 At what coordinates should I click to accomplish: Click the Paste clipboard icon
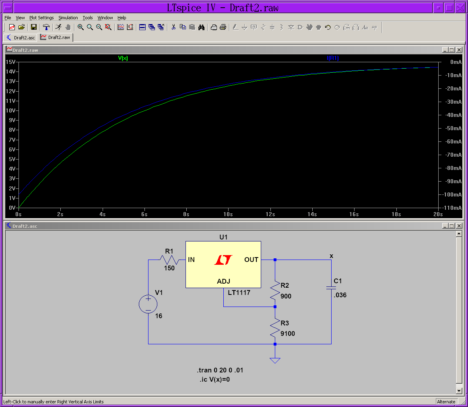(x=192, y=27)
